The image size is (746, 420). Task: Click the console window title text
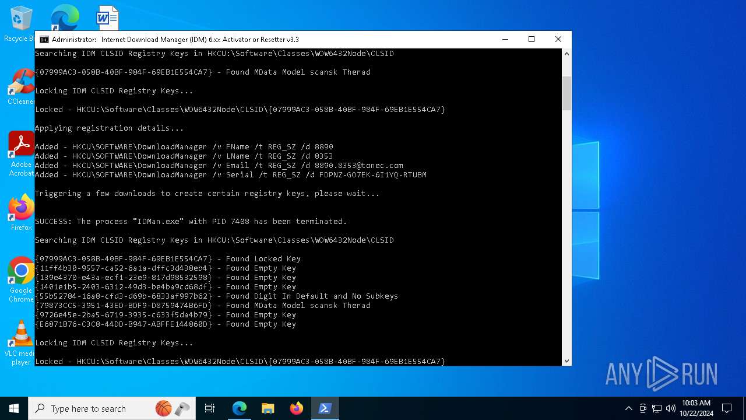[x=175, y=40]
